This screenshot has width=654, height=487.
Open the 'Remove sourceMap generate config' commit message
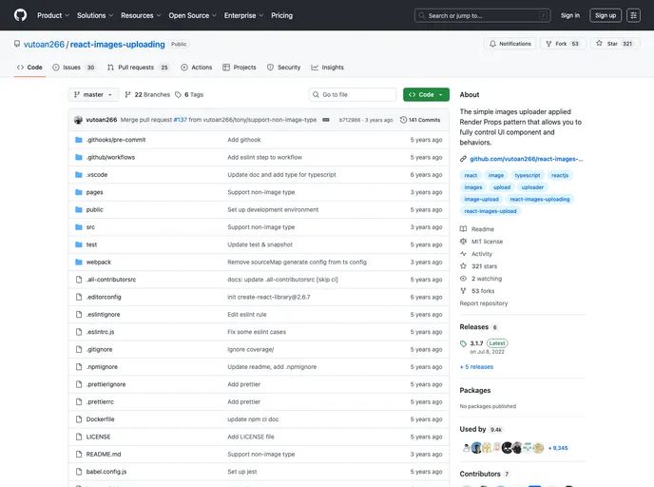click(x=297, y=263)
